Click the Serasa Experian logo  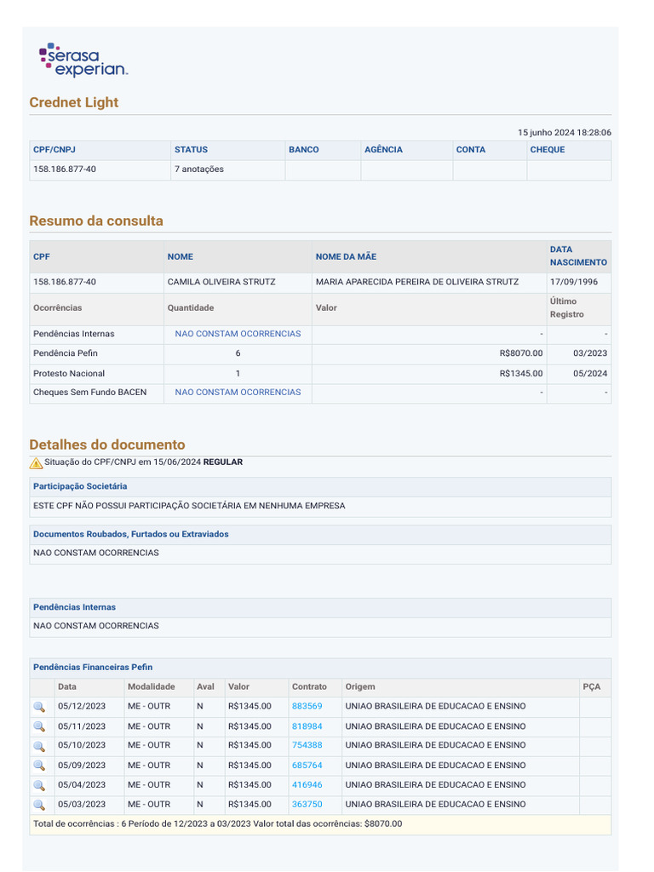[83, 60]
